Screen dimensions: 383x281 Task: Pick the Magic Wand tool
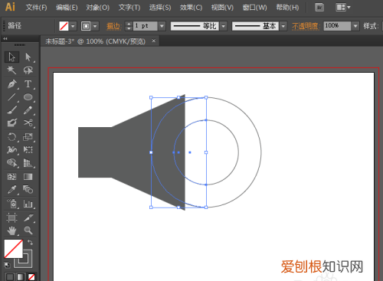tap(11, 70)
